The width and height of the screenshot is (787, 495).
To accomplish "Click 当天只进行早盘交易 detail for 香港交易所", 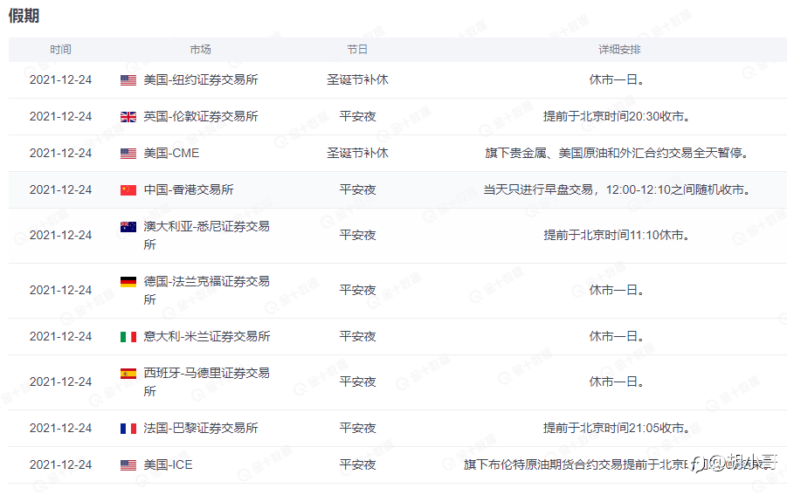I will click(x=617, y=189).
